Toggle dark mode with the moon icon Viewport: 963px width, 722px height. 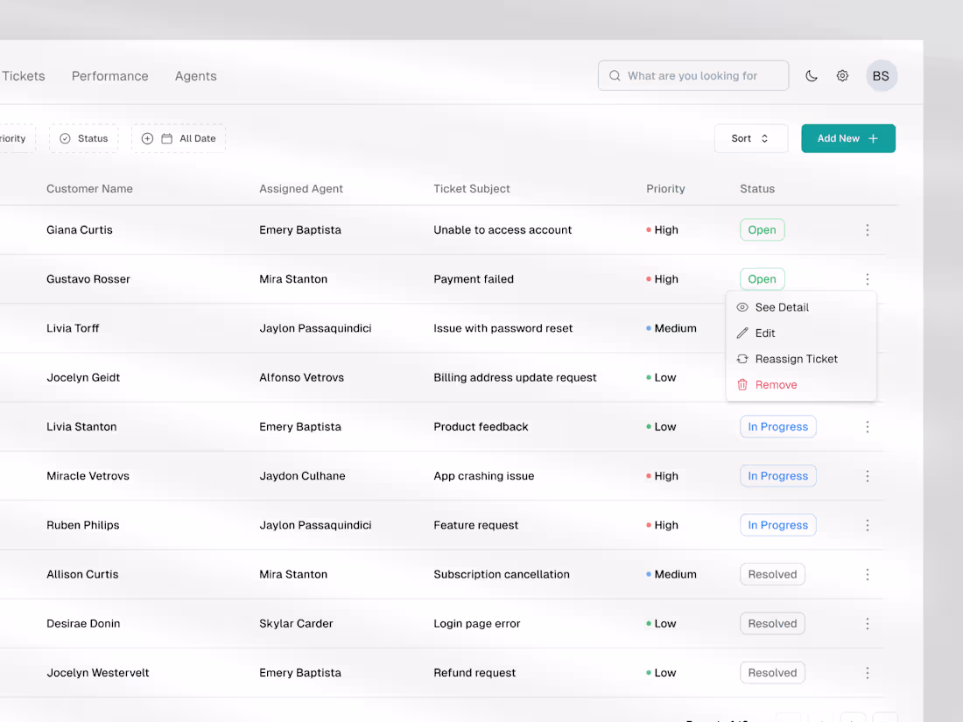tap(811, 75)
